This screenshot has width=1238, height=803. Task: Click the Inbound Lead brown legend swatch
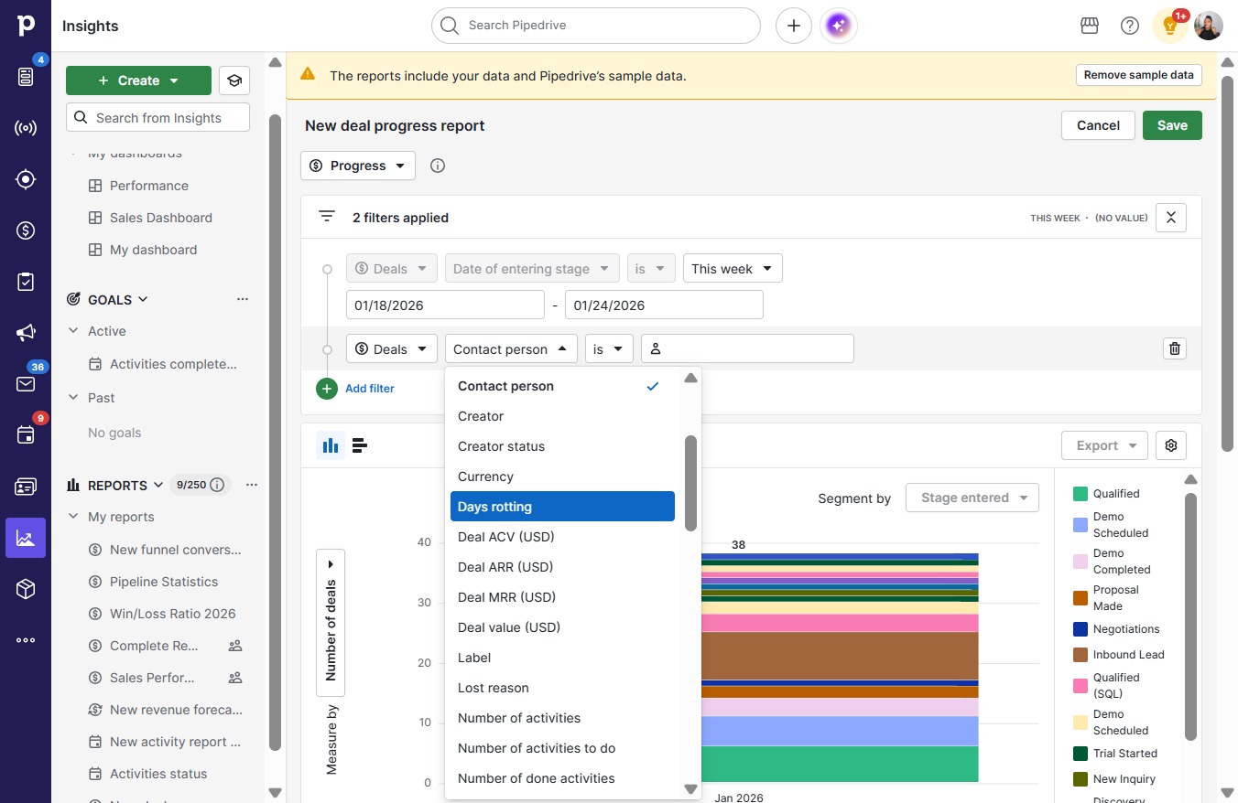(1081, 655)
